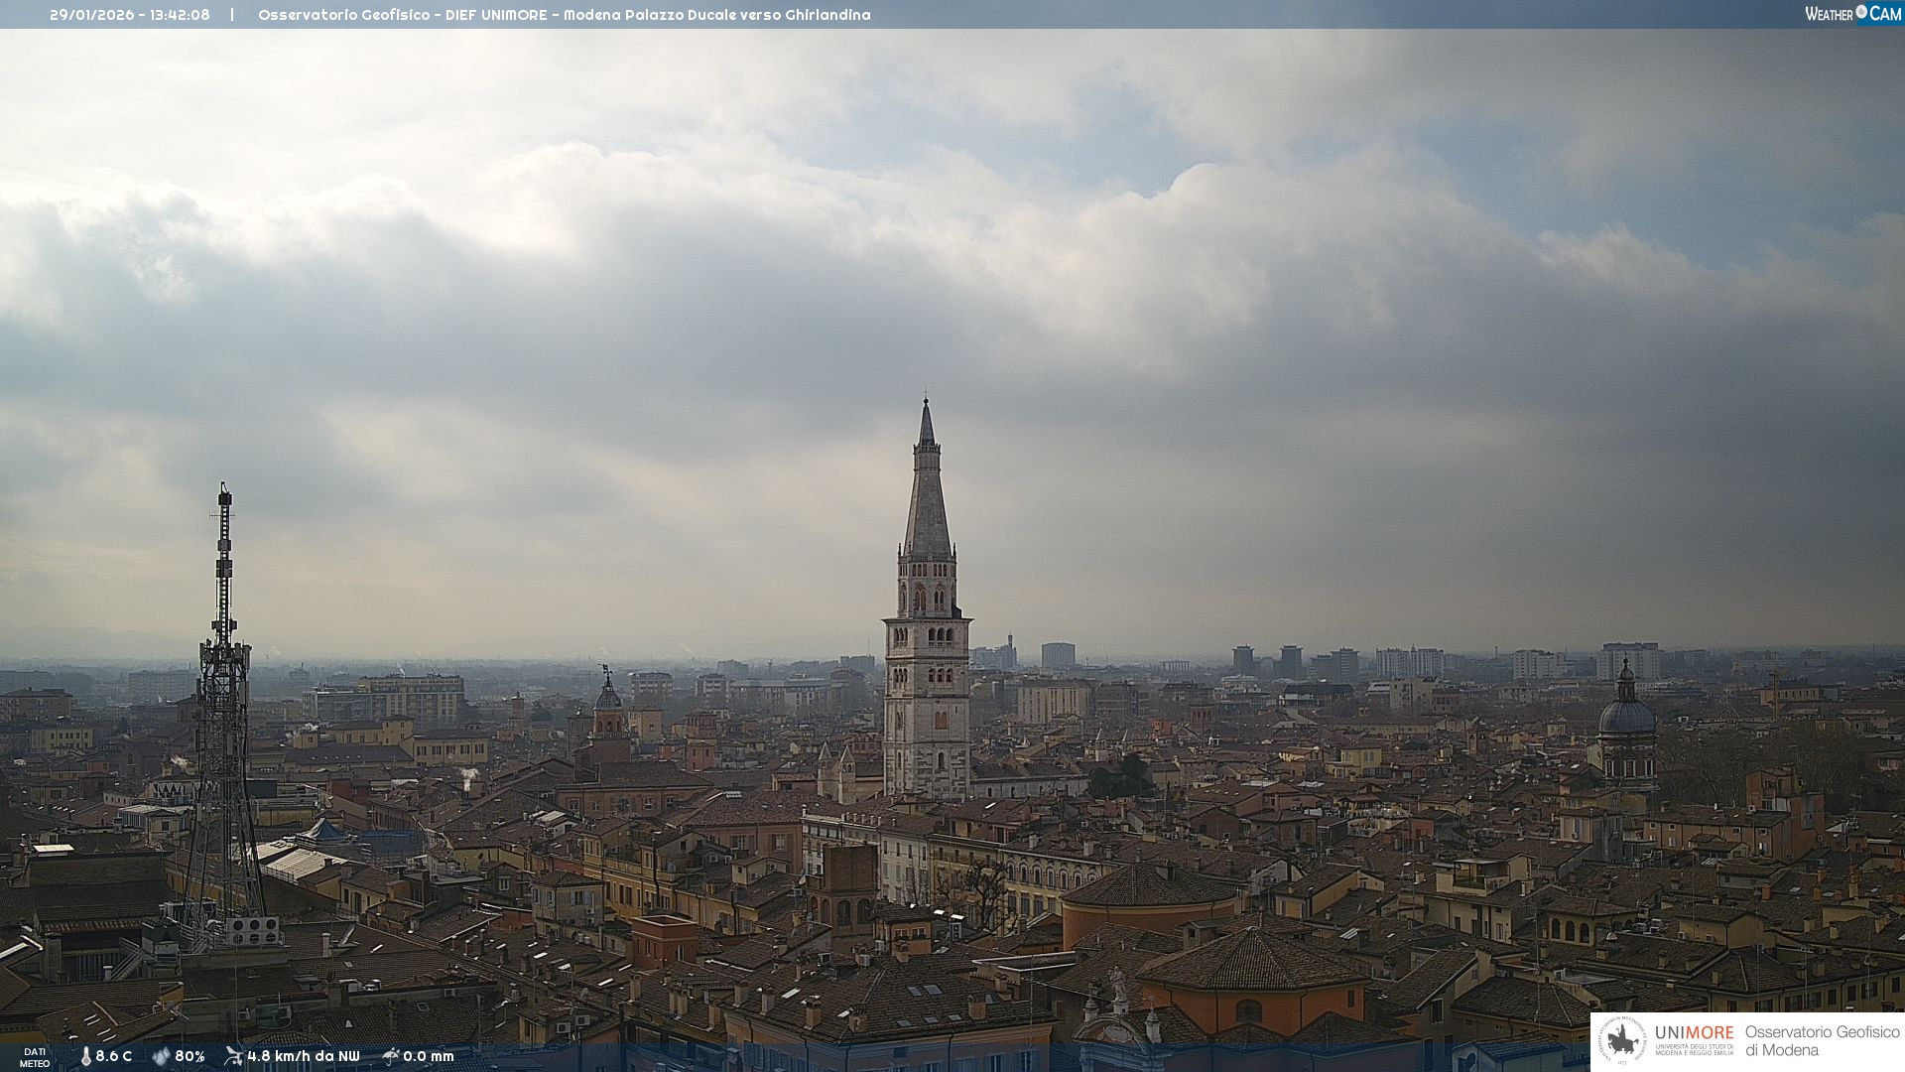
Task: Click the Osservatorio Geofisico DIEF UNIMORE title text
Action: coord(402,15)
